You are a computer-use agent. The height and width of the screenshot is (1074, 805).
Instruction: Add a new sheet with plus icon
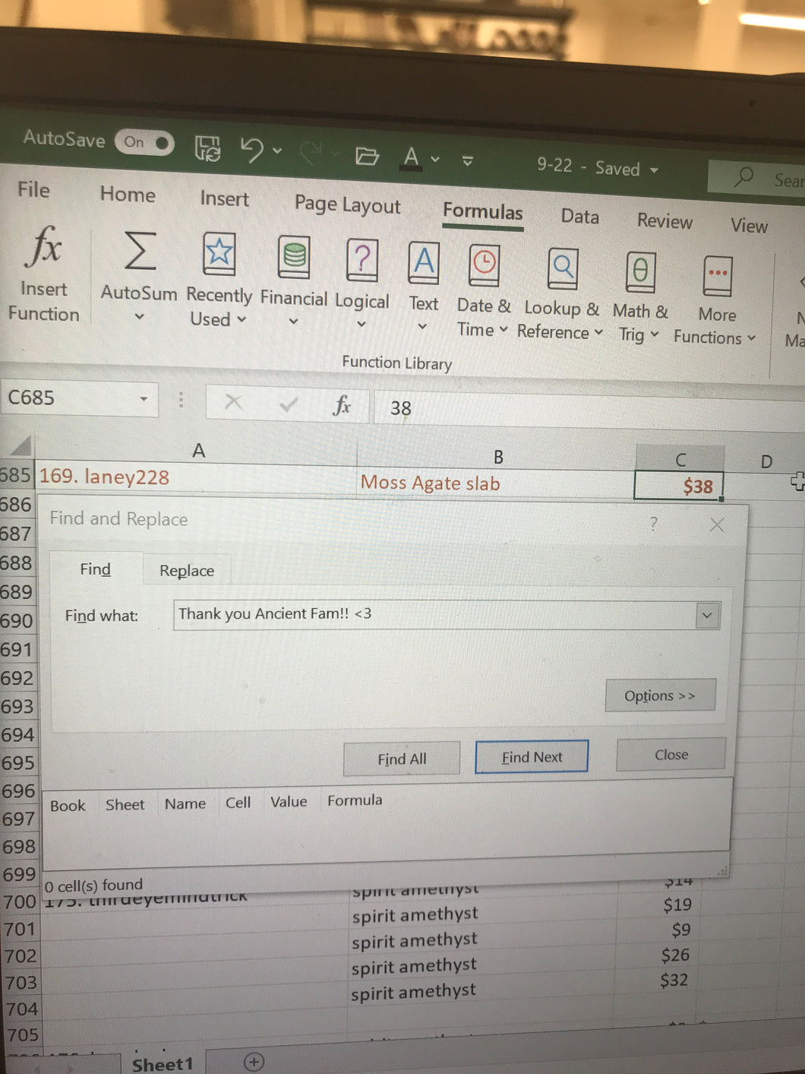tap(254, 1062)
